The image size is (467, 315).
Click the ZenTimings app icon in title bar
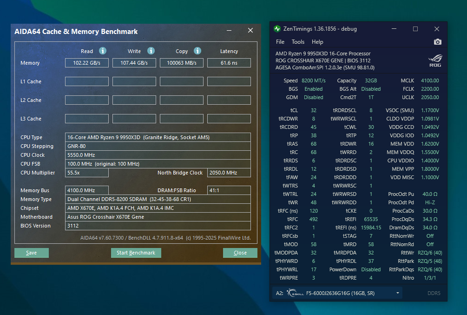(277, 29)
